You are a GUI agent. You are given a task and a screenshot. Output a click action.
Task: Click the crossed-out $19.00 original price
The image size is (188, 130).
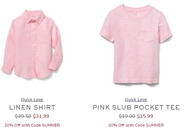pos(127,116)
